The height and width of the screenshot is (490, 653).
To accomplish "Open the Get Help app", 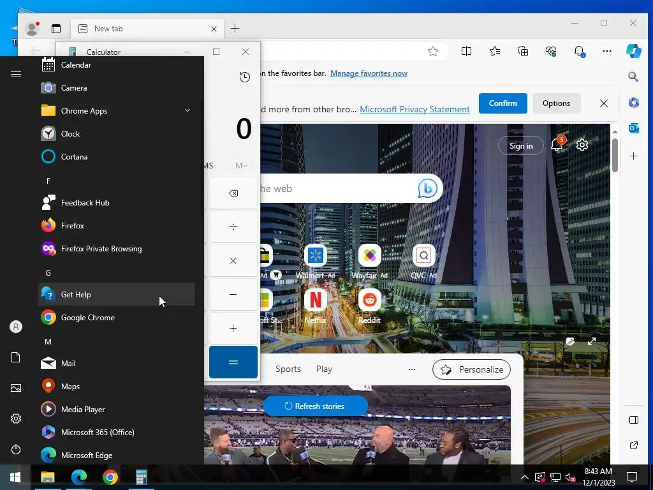I will point(117,295).
